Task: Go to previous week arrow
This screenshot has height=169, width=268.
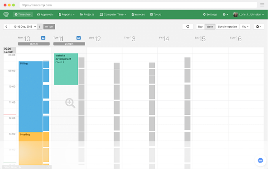Action: pos(6,27)
